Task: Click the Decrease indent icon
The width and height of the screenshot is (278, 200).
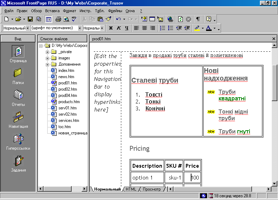Action: [179, 28]
